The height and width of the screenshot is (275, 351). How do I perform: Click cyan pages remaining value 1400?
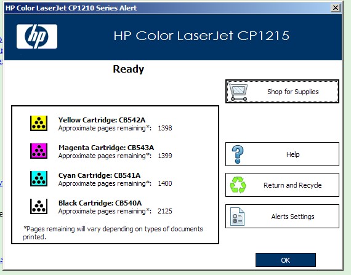165,183
